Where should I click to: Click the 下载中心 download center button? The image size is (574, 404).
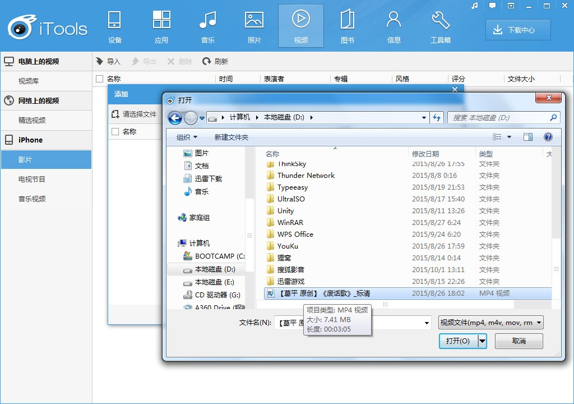click(518, 30)
